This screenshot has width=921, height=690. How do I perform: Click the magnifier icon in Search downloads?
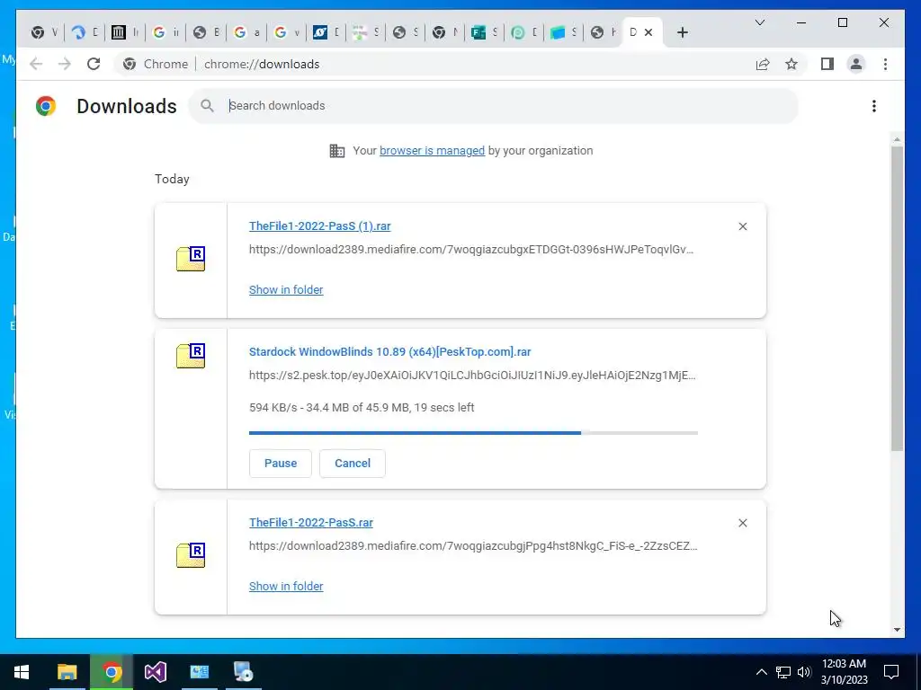tap(207, 106)
